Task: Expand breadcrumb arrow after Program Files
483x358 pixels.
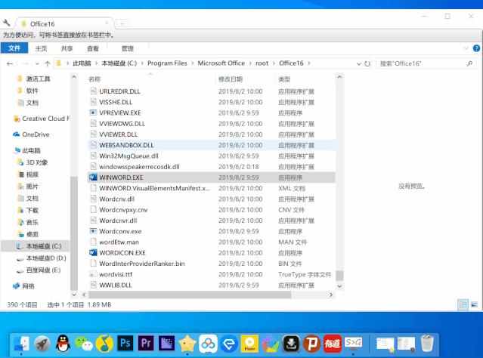Action: click(193, 63)
